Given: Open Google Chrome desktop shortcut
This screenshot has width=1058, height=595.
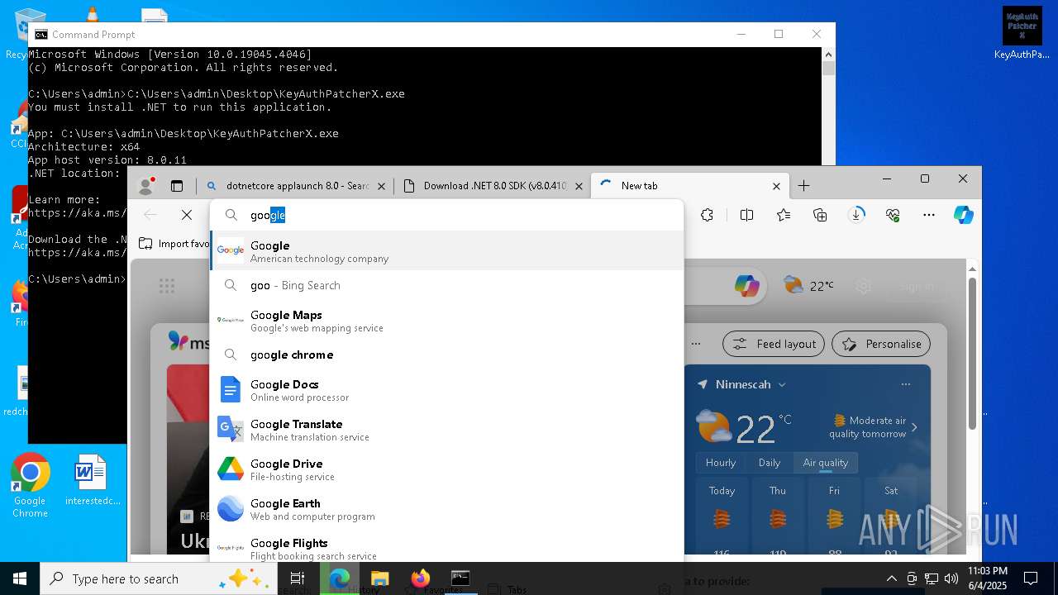Looking at the screenshot, I should 30,486.
